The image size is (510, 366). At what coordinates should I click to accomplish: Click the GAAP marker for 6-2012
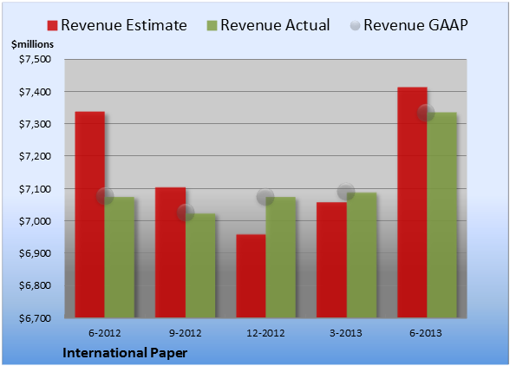[x=105, y=196]
